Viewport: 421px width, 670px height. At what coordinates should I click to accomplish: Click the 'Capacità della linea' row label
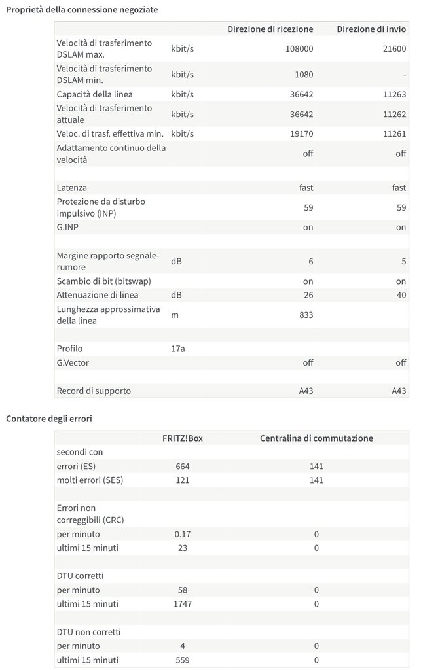95,94
